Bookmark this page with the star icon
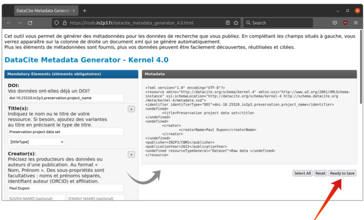This screenshot has width=364, height=220. (x=236, y=23)
